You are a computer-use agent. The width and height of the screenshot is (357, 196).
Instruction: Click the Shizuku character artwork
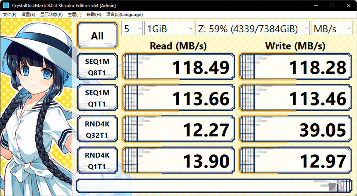tap(36, 107)
